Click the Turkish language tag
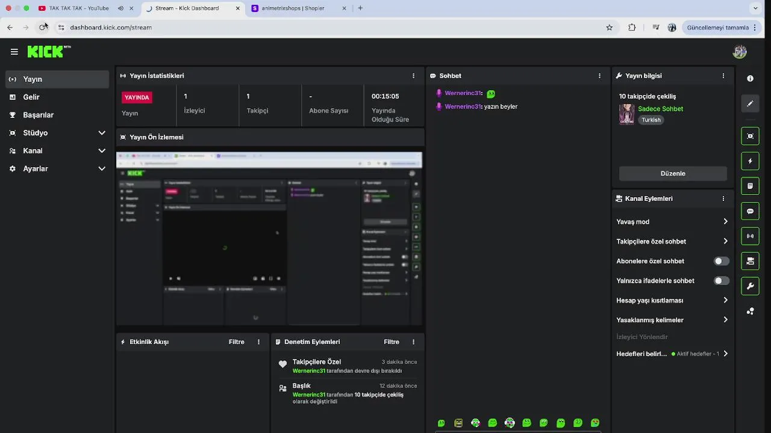Screen dimensions: 771x433 point(651,120)
